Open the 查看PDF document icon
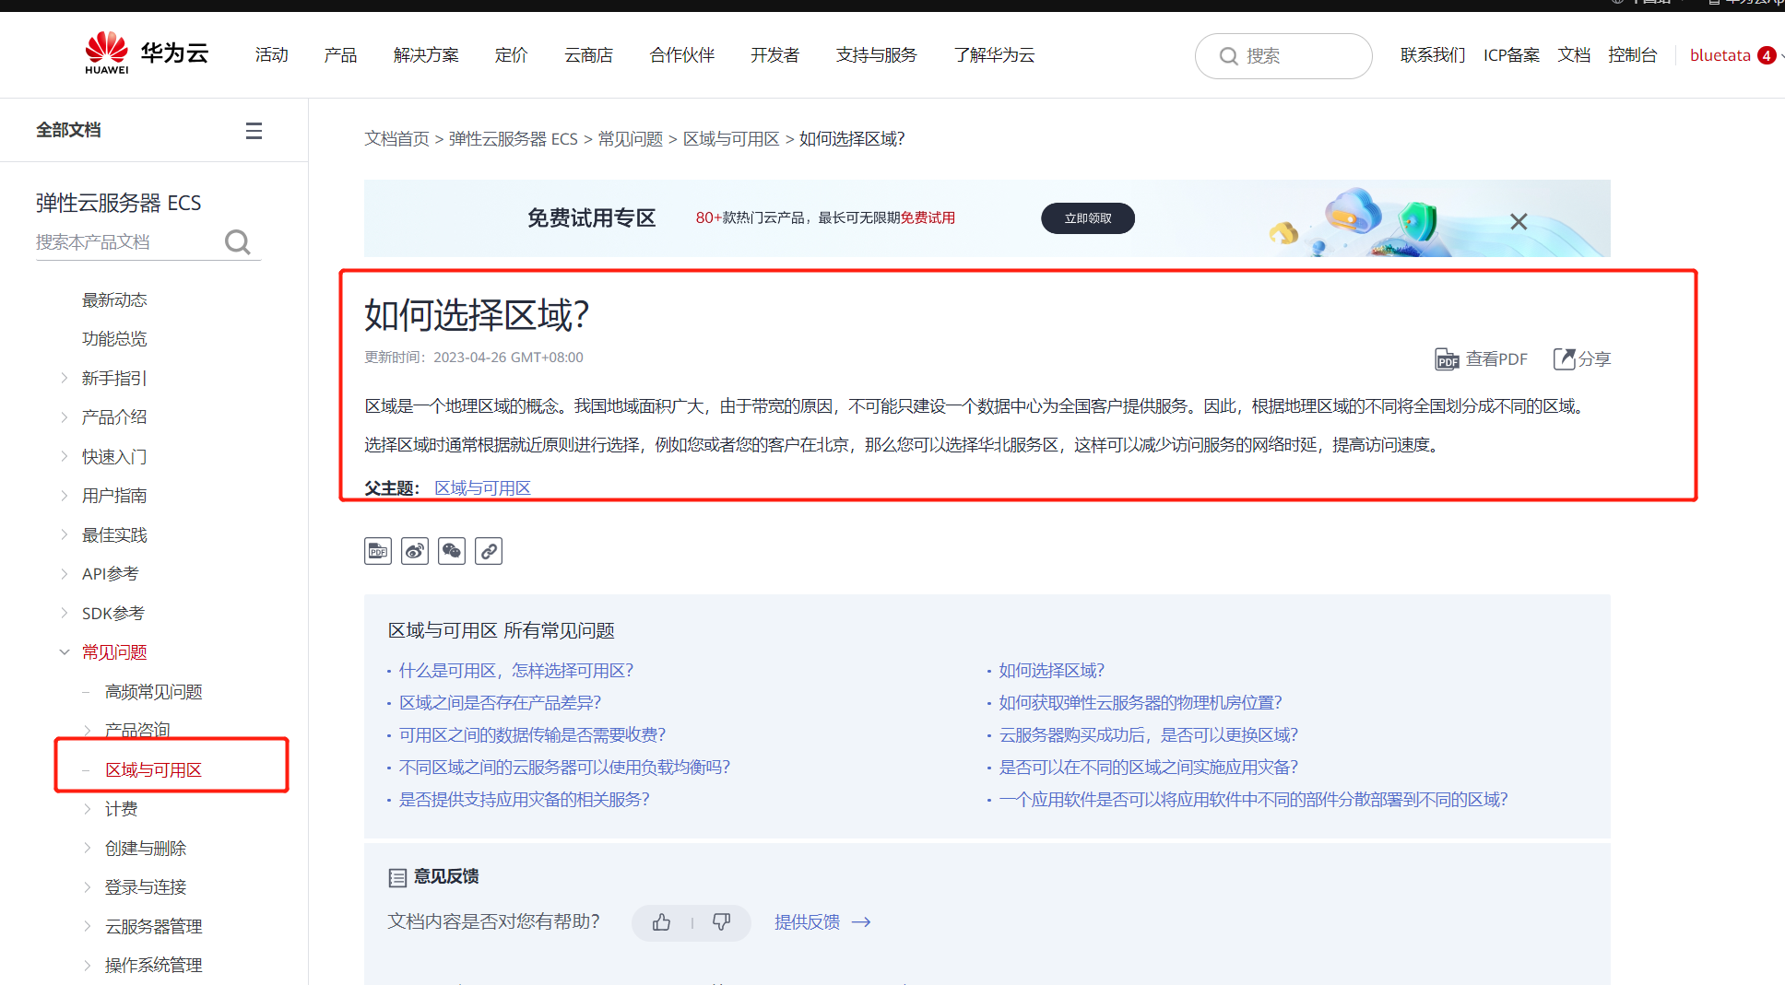The width and height of the screenshot is (1785, 985). click(1447, 359)
